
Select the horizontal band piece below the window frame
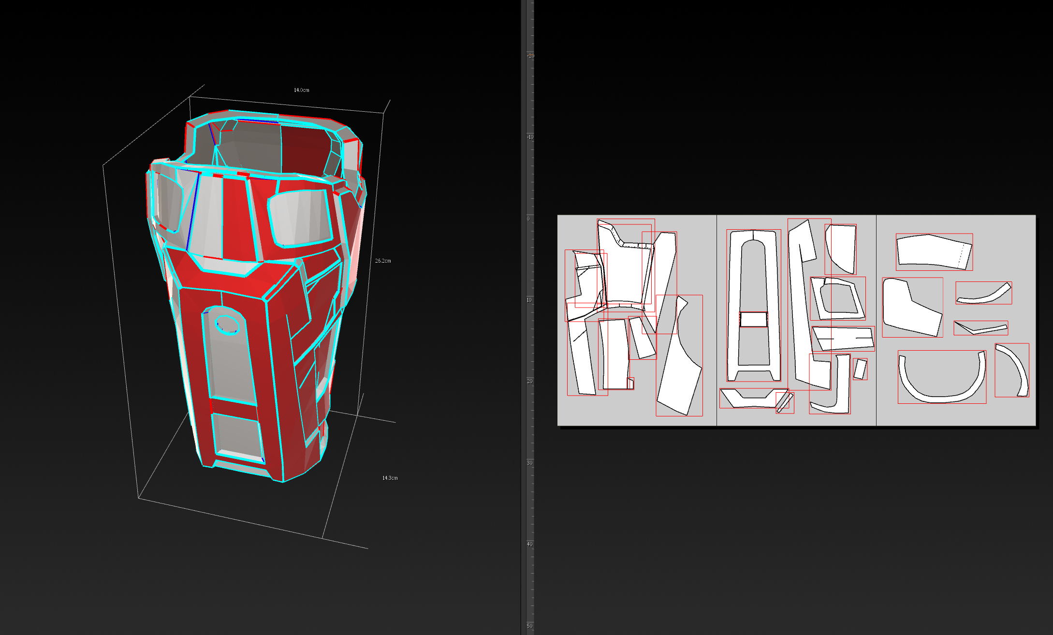(844, 339)
